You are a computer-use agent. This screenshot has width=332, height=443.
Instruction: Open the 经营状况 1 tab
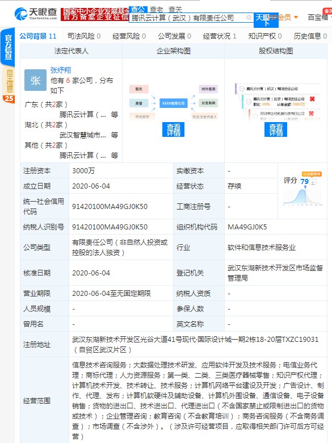coord(220,36)
